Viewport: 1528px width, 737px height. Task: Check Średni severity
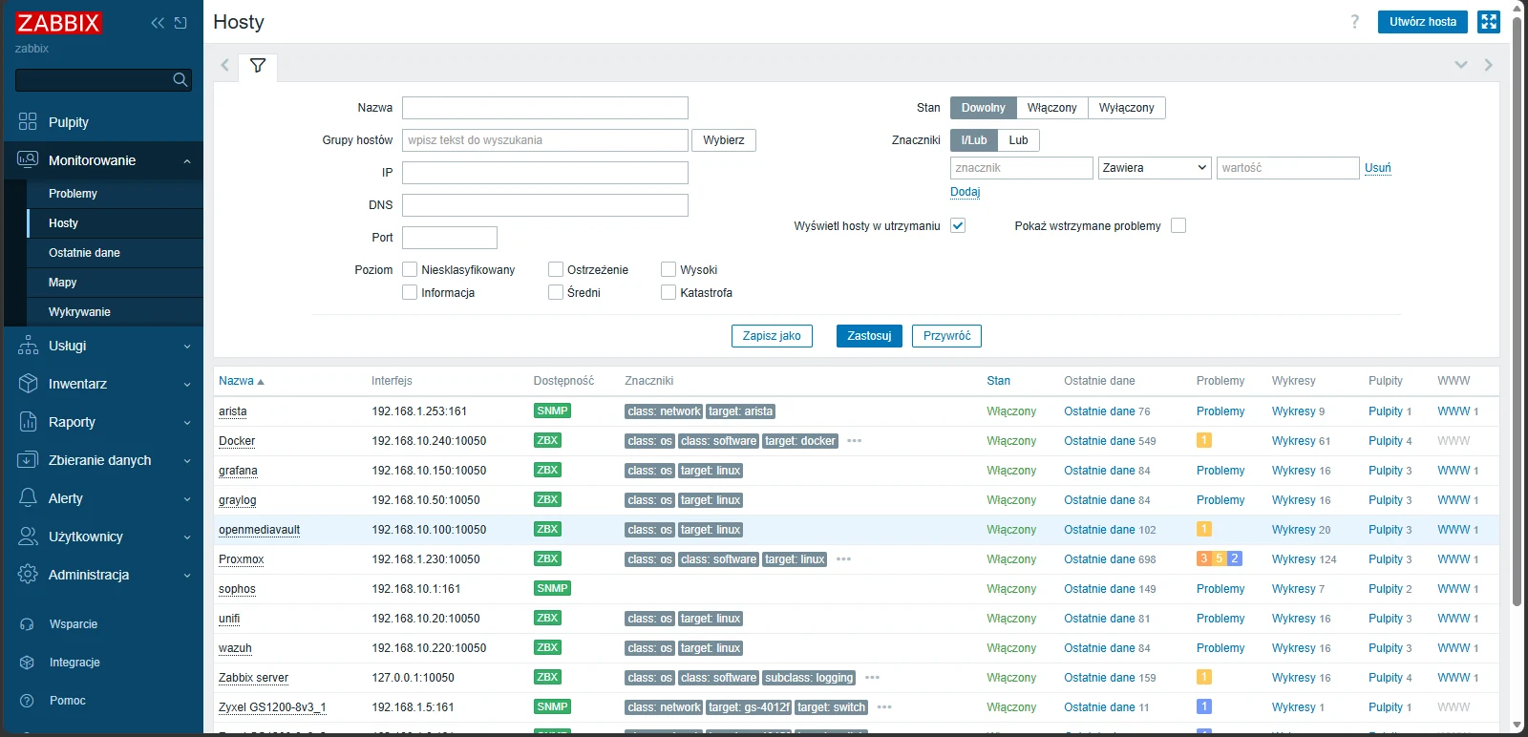tap(556, 292)
